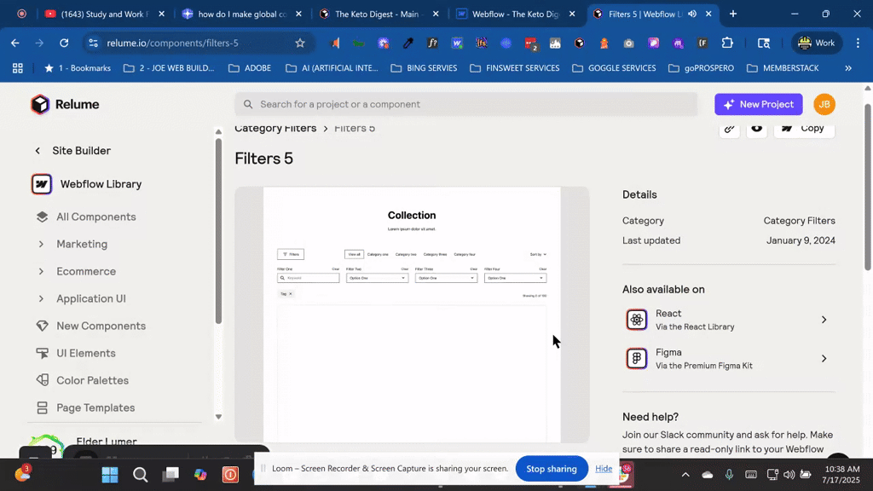
Task: Expand the Marketing category
Action: 82,244
